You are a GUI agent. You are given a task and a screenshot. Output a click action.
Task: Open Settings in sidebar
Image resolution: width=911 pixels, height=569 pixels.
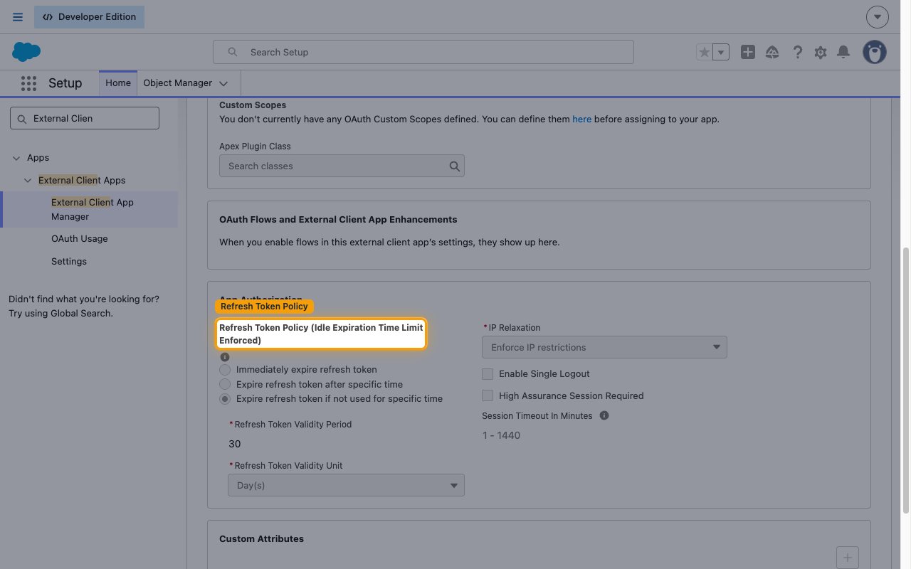[69, 261]
